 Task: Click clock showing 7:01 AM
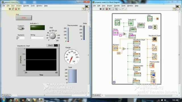point(175,100)
